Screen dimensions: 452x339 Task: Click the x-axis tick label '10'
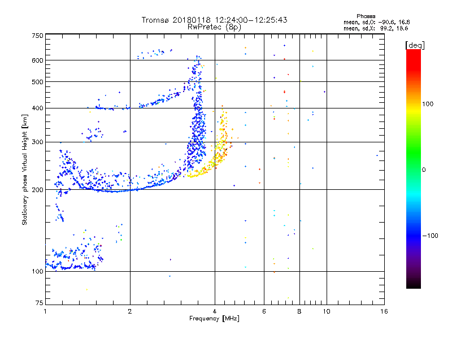327,311
